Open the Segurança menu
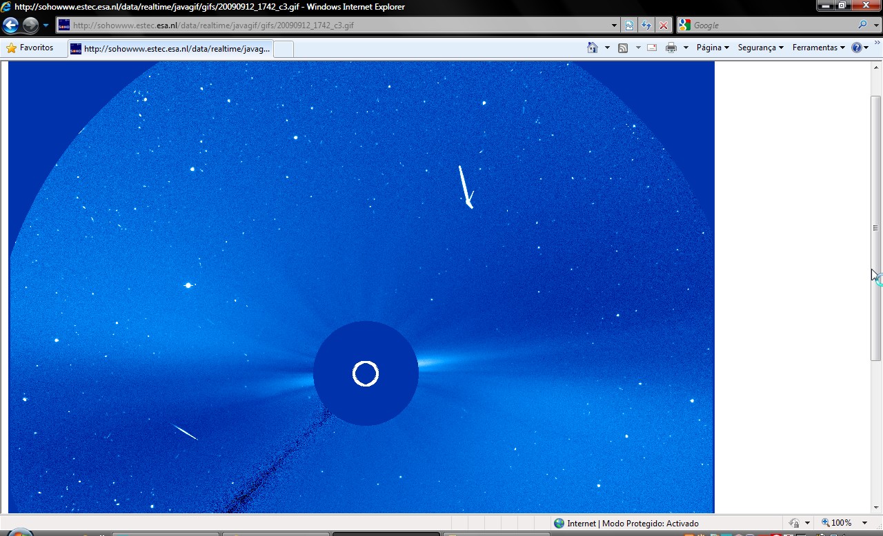Screen dimensions: 883x536 (x=760, y=48)
